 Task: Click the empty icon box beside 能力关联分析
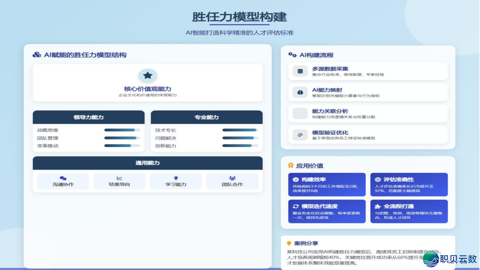pyautogui.click(x=300, y=113)
